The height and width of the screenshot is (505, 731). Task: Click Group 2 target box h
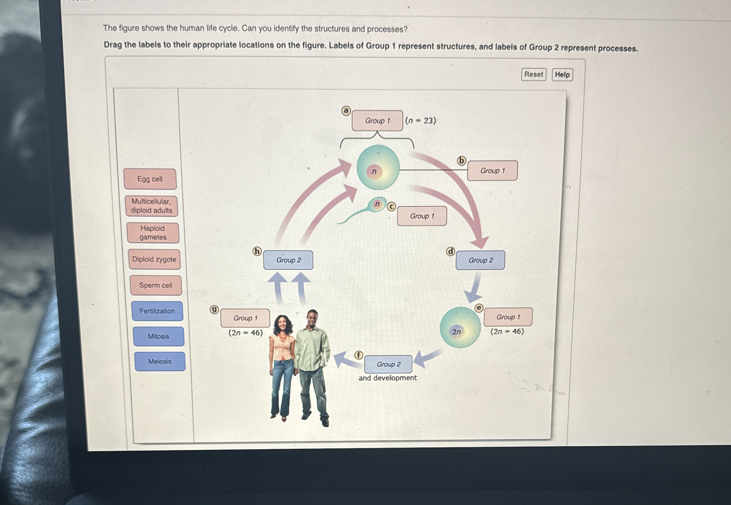(288, 260)
